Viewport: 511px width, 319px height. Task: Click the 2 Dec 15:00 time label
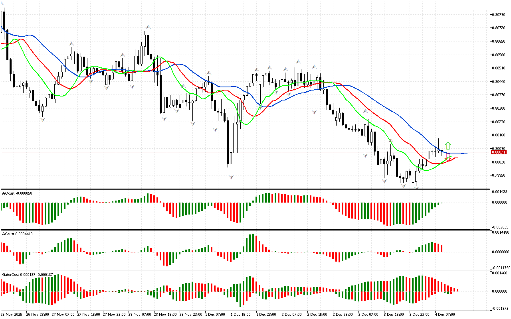point(317,314)
